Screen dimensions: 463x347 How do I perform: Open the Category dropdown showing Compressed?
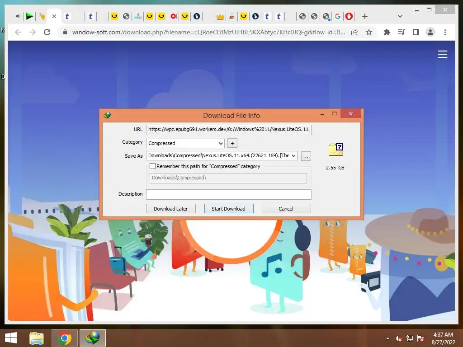tap(185, 143)
